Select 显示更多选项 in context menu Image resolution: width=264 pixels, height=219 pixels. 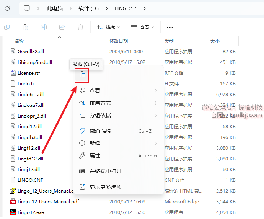(118, 187)
